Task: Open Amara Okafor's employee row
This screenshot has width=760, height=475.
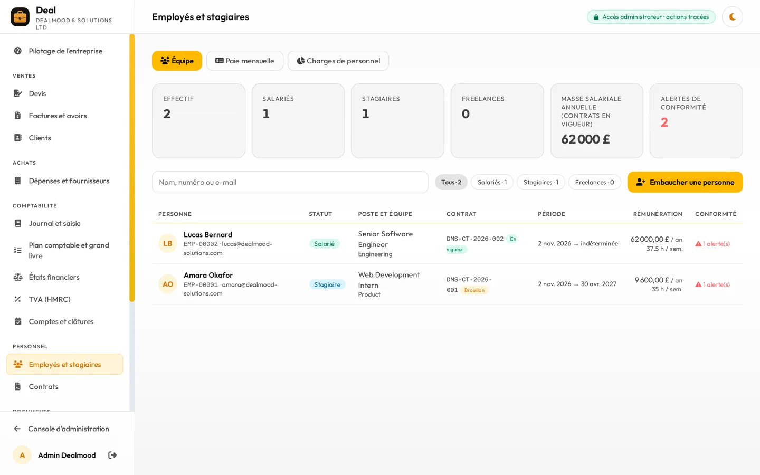Action: click(448, 284)
